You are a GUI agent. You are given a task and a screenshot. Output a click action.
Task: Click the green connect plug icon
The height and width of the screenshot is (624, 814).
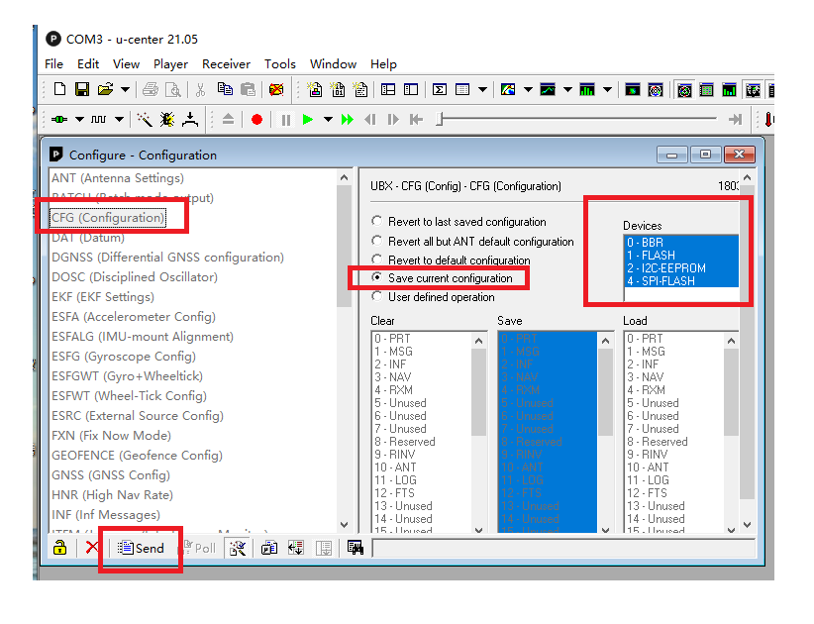59,120
